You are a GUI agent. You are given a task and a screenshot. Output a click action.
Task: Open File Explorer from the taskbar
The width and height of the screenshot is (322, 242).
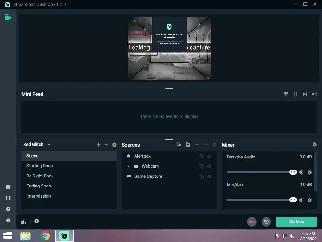25,236
